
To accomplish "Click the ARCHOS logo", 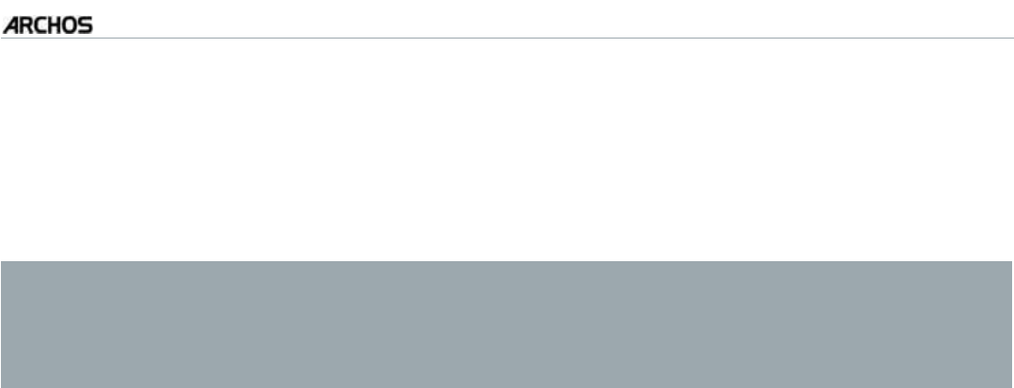I will 48,25.
